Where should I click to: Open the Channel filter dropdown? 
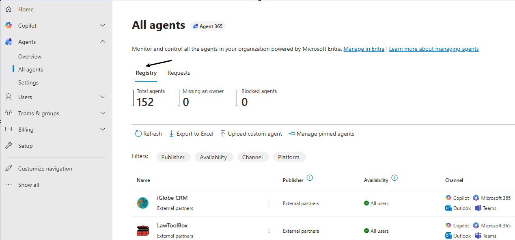[x=252, y=157]
